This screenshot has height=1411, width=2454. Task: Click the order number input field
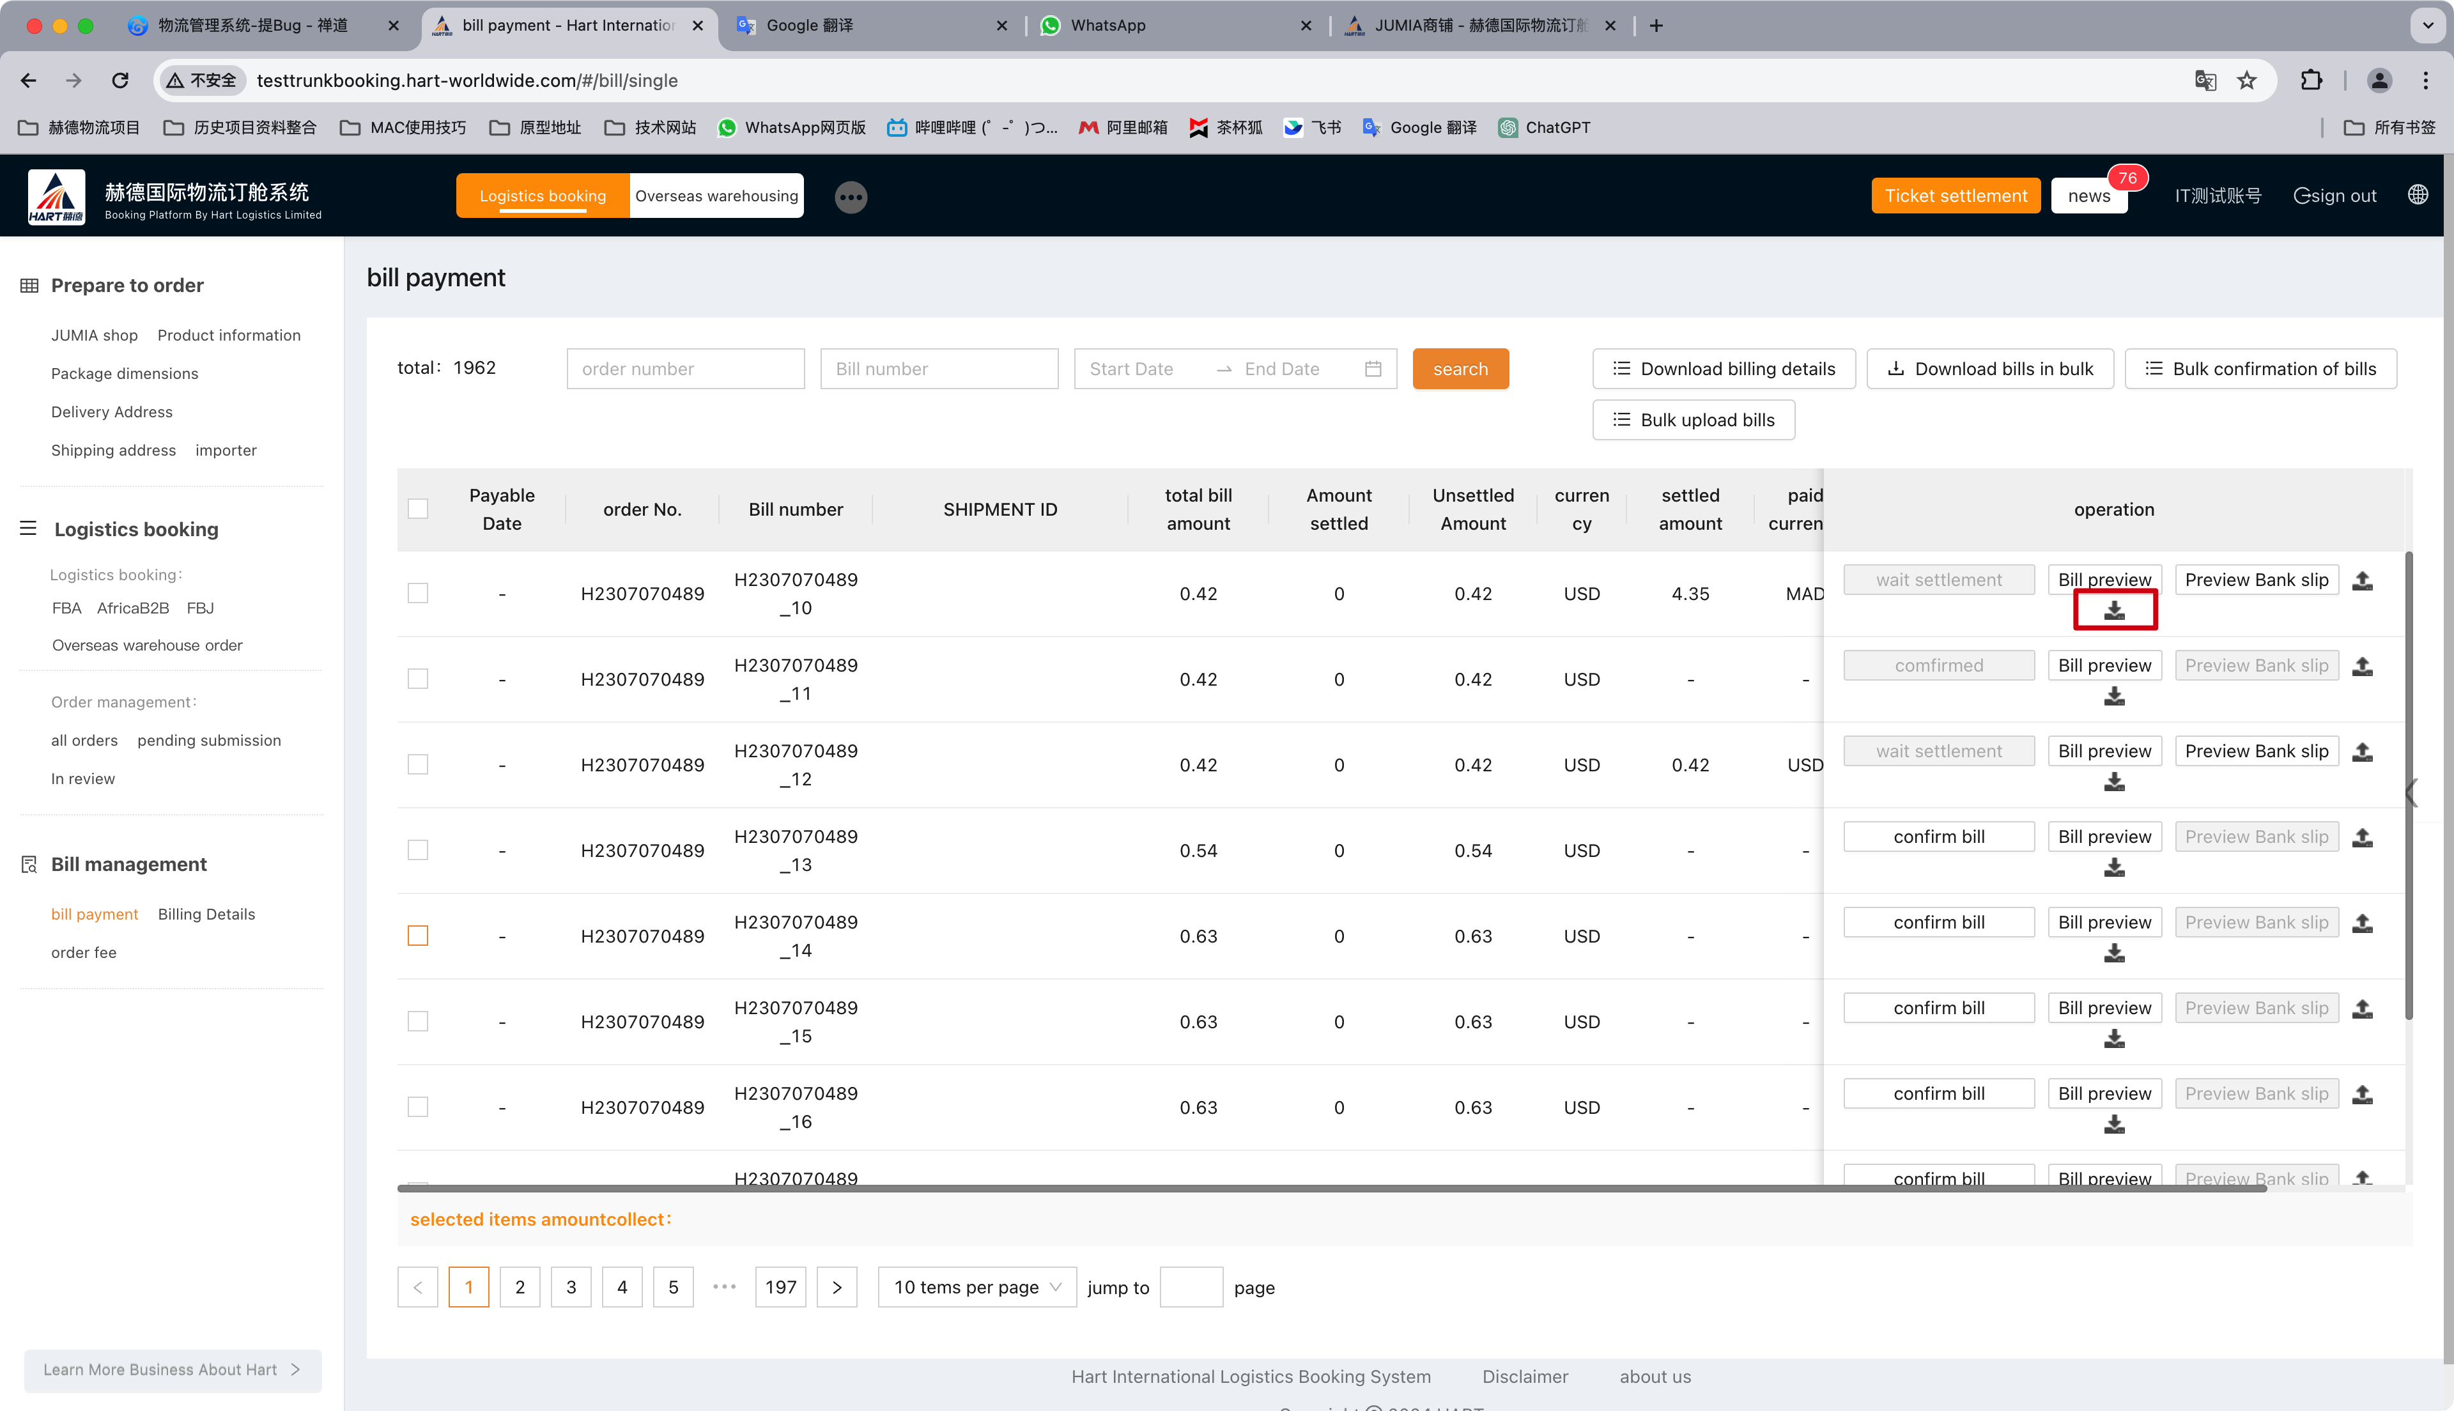[x=685, y=368]
